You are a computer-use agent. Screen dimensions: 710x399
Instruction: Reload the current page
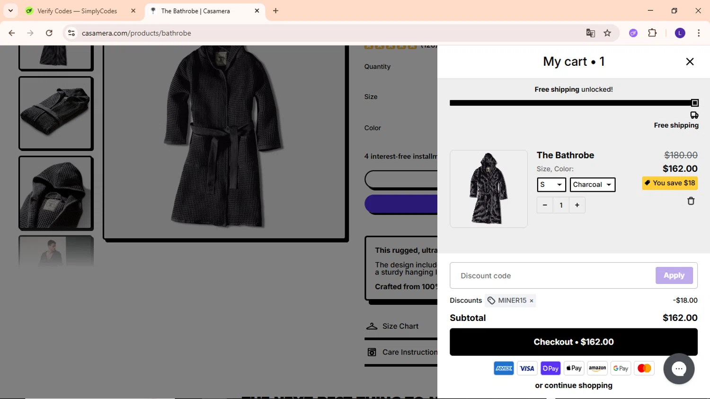click(49, 33)
